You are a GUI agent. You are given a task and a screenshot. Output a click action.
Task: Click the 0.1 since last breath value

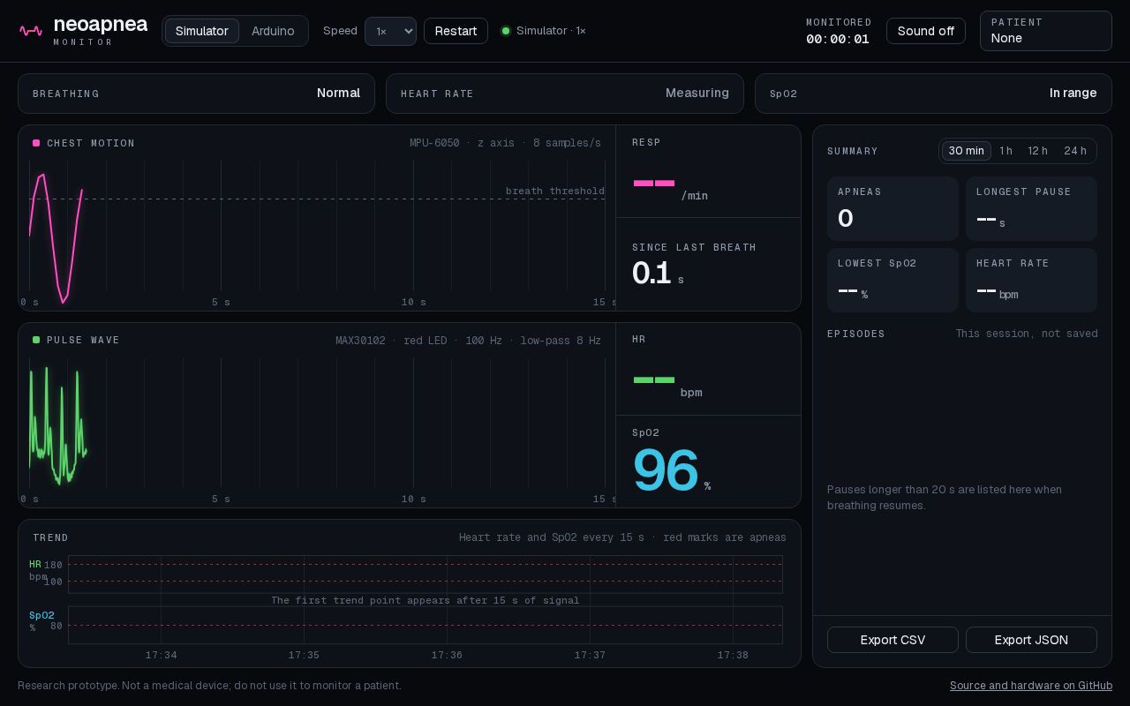pyautogui.click(x=652, y=274)
